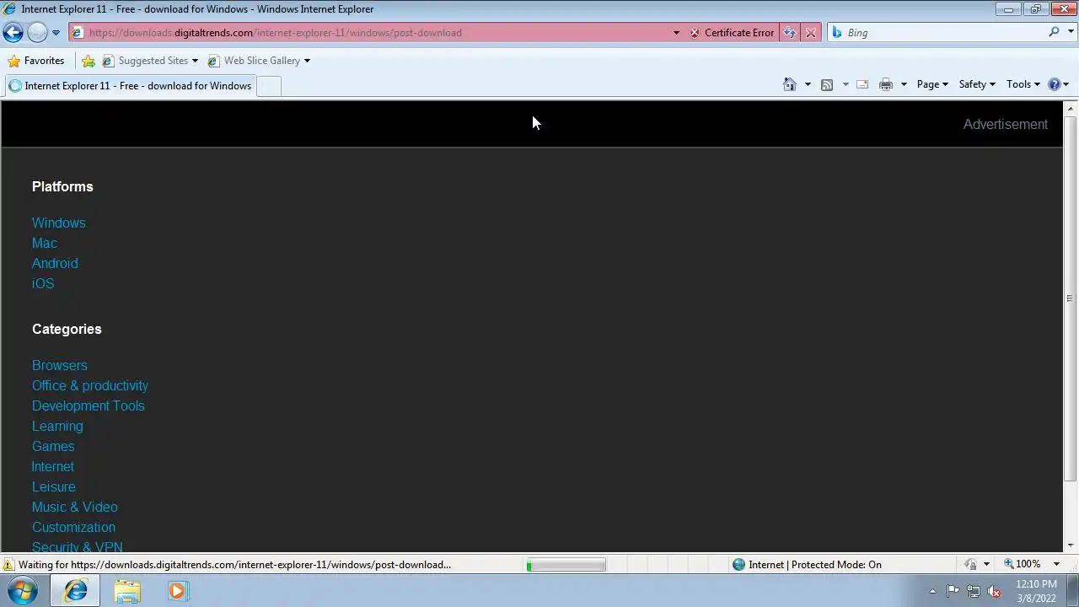
Task: Open the recent pages dropdown beside Forward
Action: (56, 33)
